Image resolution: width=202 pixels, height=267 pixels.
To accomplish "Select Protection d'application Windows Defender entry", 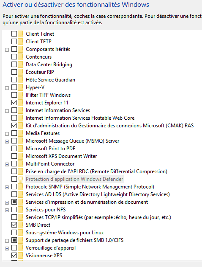I will click(x=74, y=179).
